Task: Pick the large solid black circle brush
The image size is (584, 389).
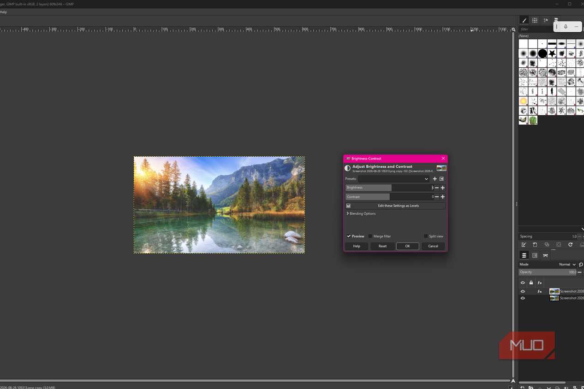Action: (x=542, y=53)
